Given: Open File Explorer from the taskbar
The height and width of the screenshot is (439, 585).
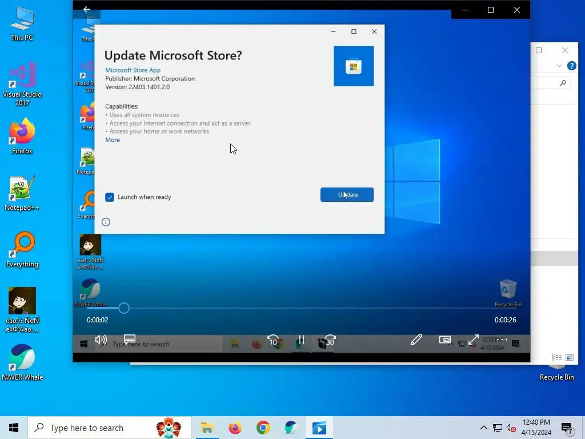Looking at the screenshot, I should 207,428.
